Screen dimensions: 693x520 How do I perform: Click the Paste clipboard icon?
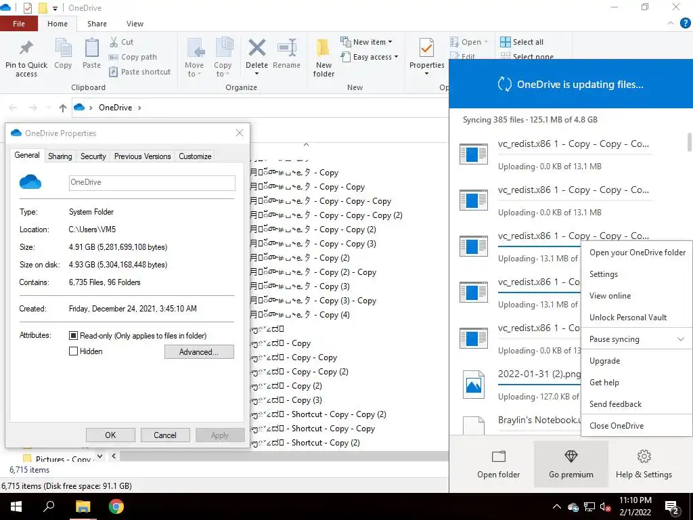point(91,48)
